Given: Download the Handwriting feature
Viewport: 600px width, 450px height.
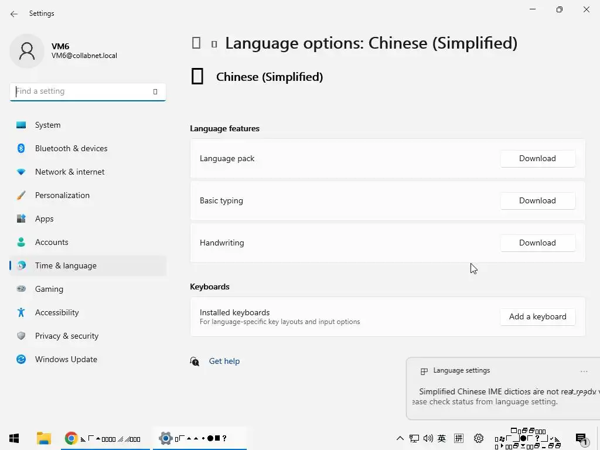Looking at the screenshot, I should pyautogui.click(x=537, y=243).
